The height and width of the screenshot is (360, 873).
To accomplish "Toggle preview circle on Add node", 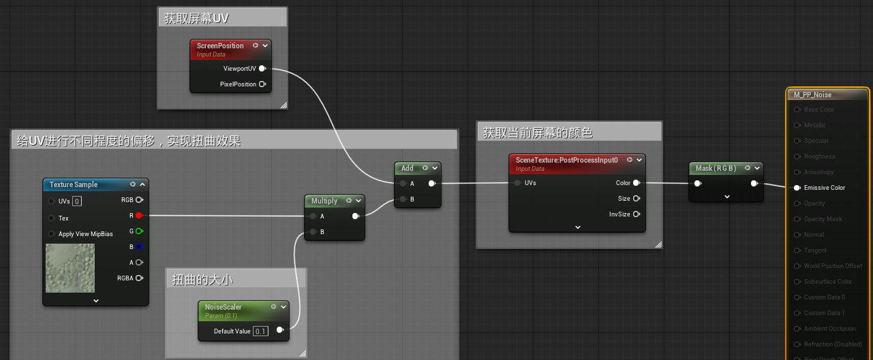I will [425, 168].
